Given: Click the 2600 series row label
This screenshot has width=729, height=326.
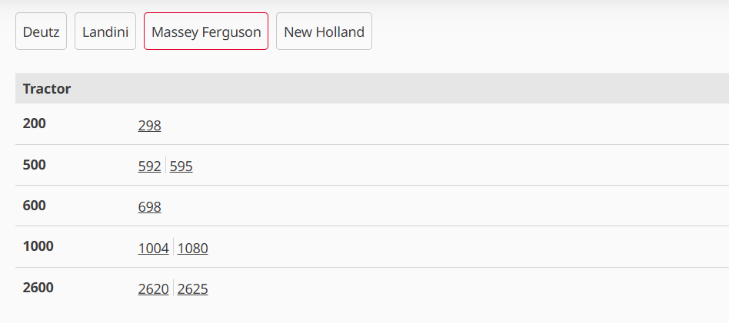Looking at the screenshot, I should (38, 288).
